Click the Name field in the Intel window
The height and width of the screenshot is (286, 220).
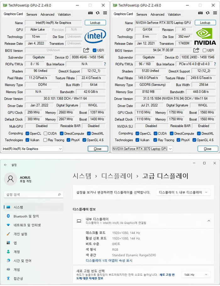tap(53, 23)
